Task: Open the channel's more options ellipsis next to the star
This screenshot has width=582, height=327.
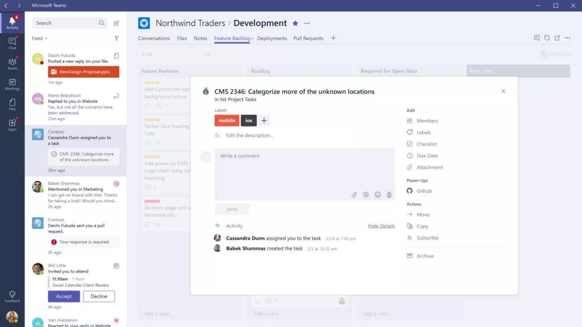Action: (307, 23)
